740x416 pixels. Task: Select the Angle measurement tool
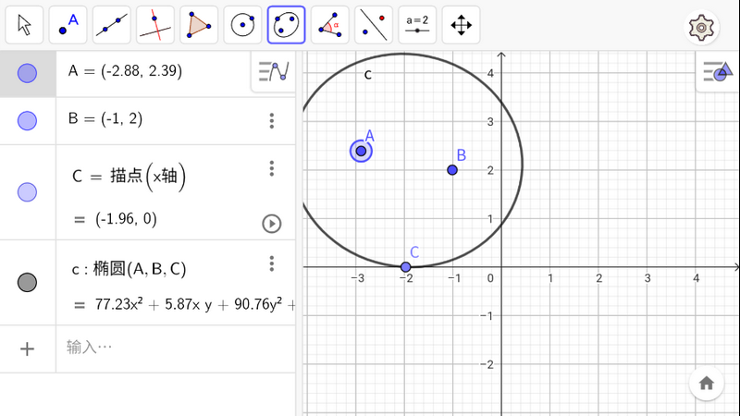tap(330, 25)
